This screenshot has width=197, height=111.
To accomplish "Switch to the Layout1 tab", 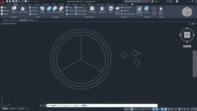I will [13, 109].
